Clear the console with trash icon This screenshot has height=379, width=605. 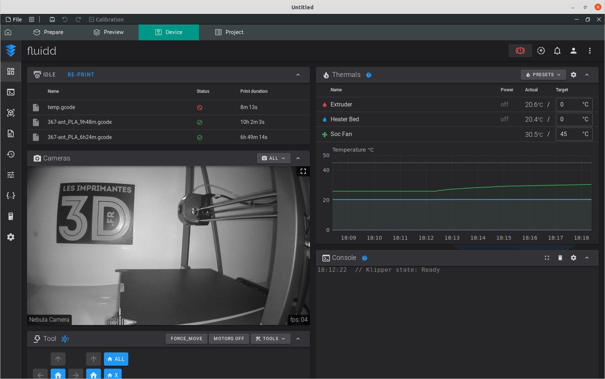pos(560,258)
